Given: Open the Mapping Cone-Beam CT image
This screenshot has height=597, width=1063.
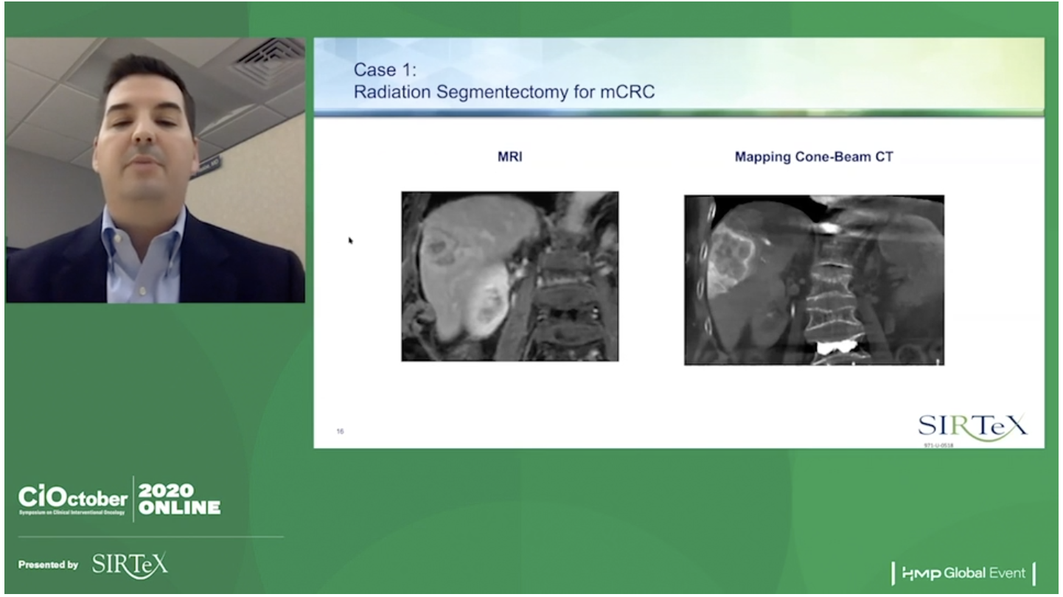Looking at the screenshot, I should 813,280.
